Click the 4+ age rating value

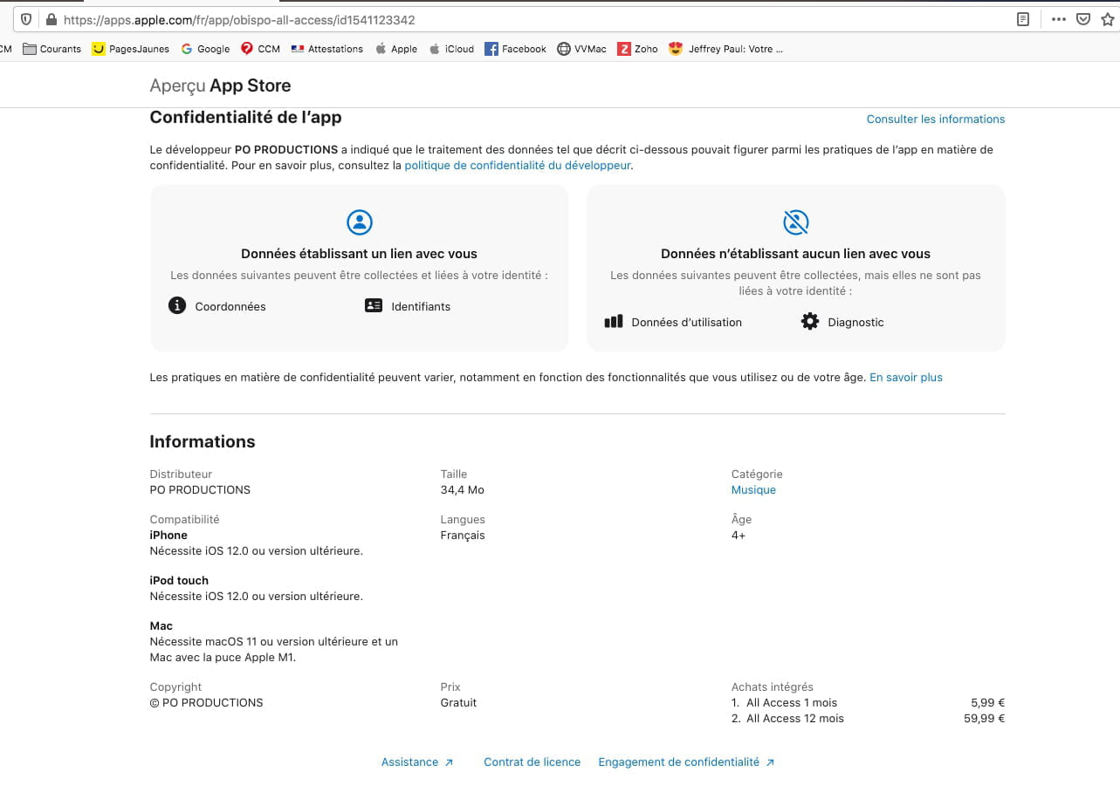point(739,536)
